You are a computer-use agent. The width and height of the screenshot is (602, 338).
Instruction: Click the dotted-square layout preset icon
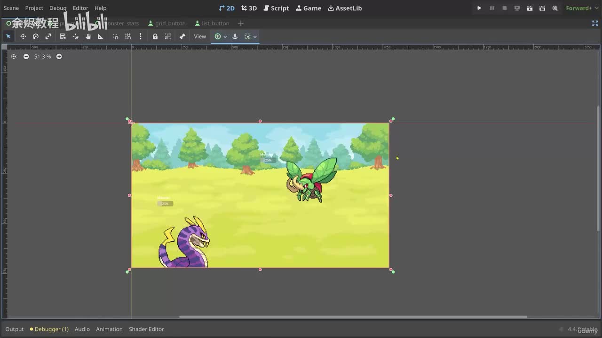[x=247, y=36]
